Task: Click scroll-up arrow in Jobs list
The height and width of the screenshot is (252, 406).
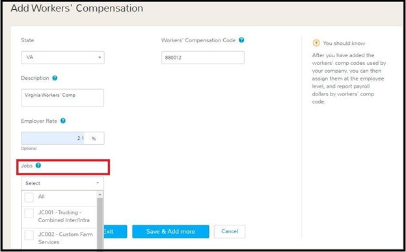Action: click(100, 194)
